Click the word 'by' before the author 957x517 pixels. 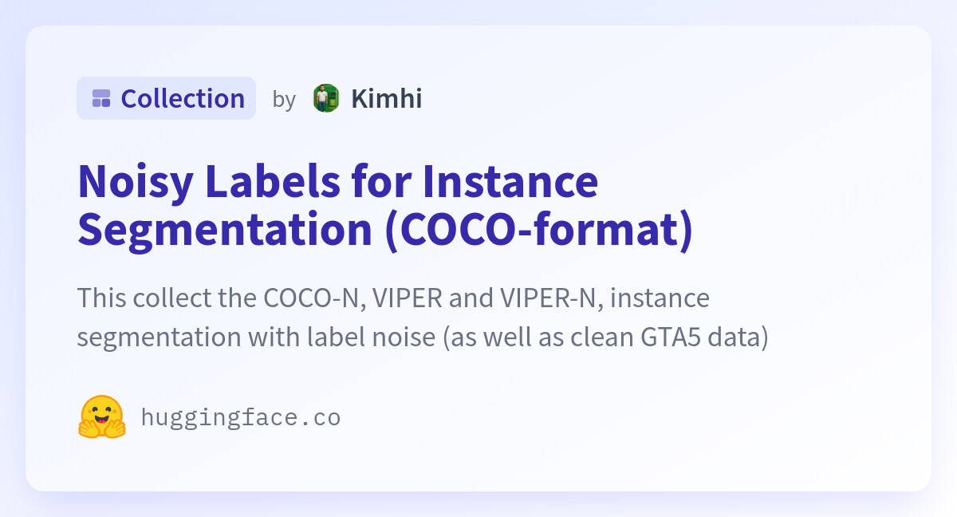(x=284, y=100)
